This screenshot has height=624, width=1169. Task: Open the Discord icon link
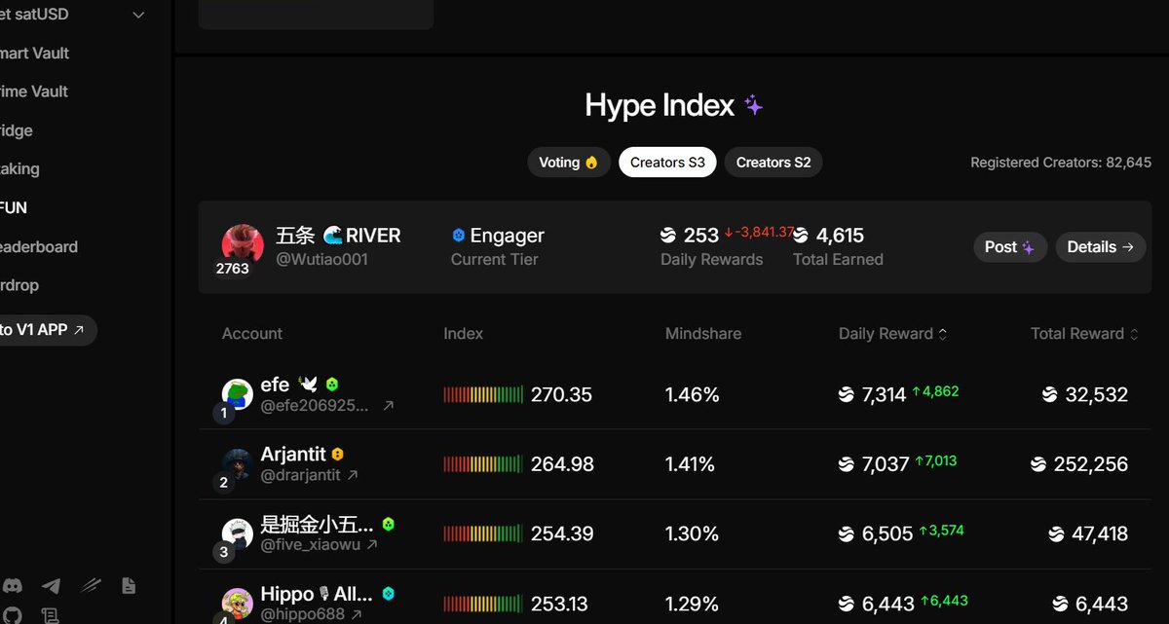point(13,586)
